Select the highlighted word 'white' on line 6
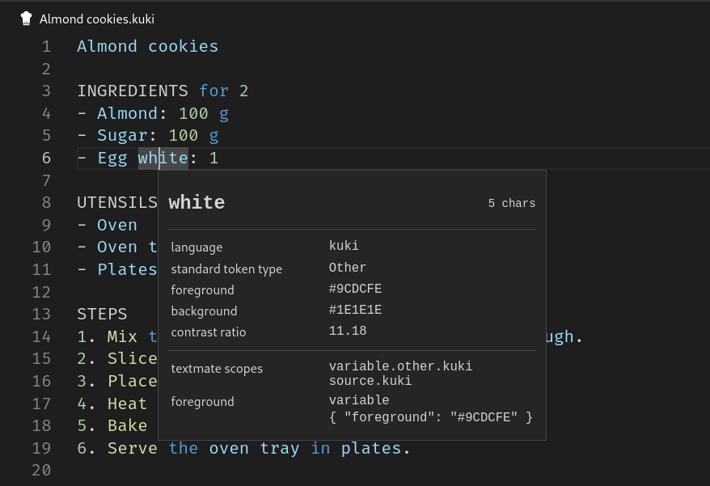 [163, 158]
